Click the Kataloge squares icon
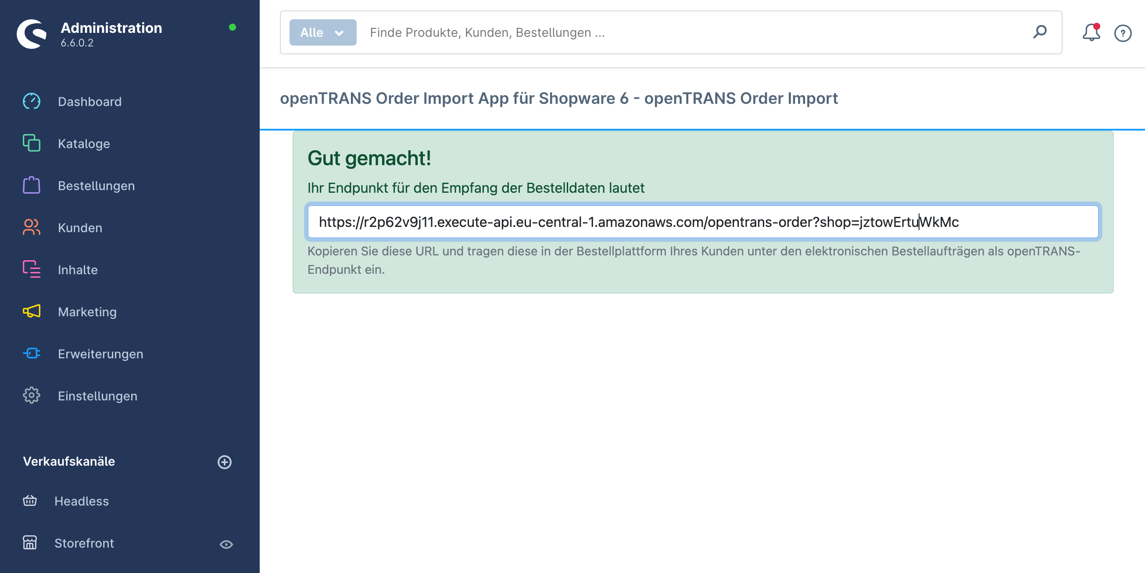1145x573 pixels. (x=32, y=143)
